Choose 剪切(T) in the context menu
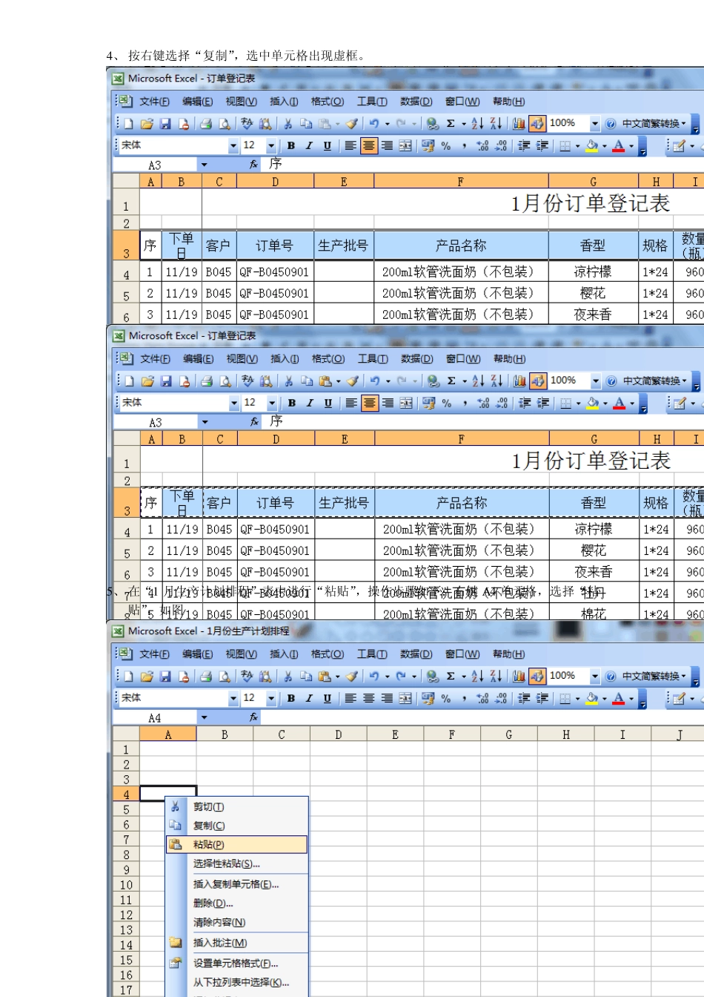Image resolution: width=704 pixels, height=997 pixels. coord(236,806)
